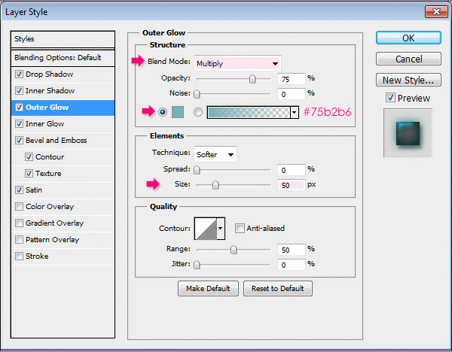
Task: Uncheck the Outer Glow checkbox
Action: coord(19,108)
